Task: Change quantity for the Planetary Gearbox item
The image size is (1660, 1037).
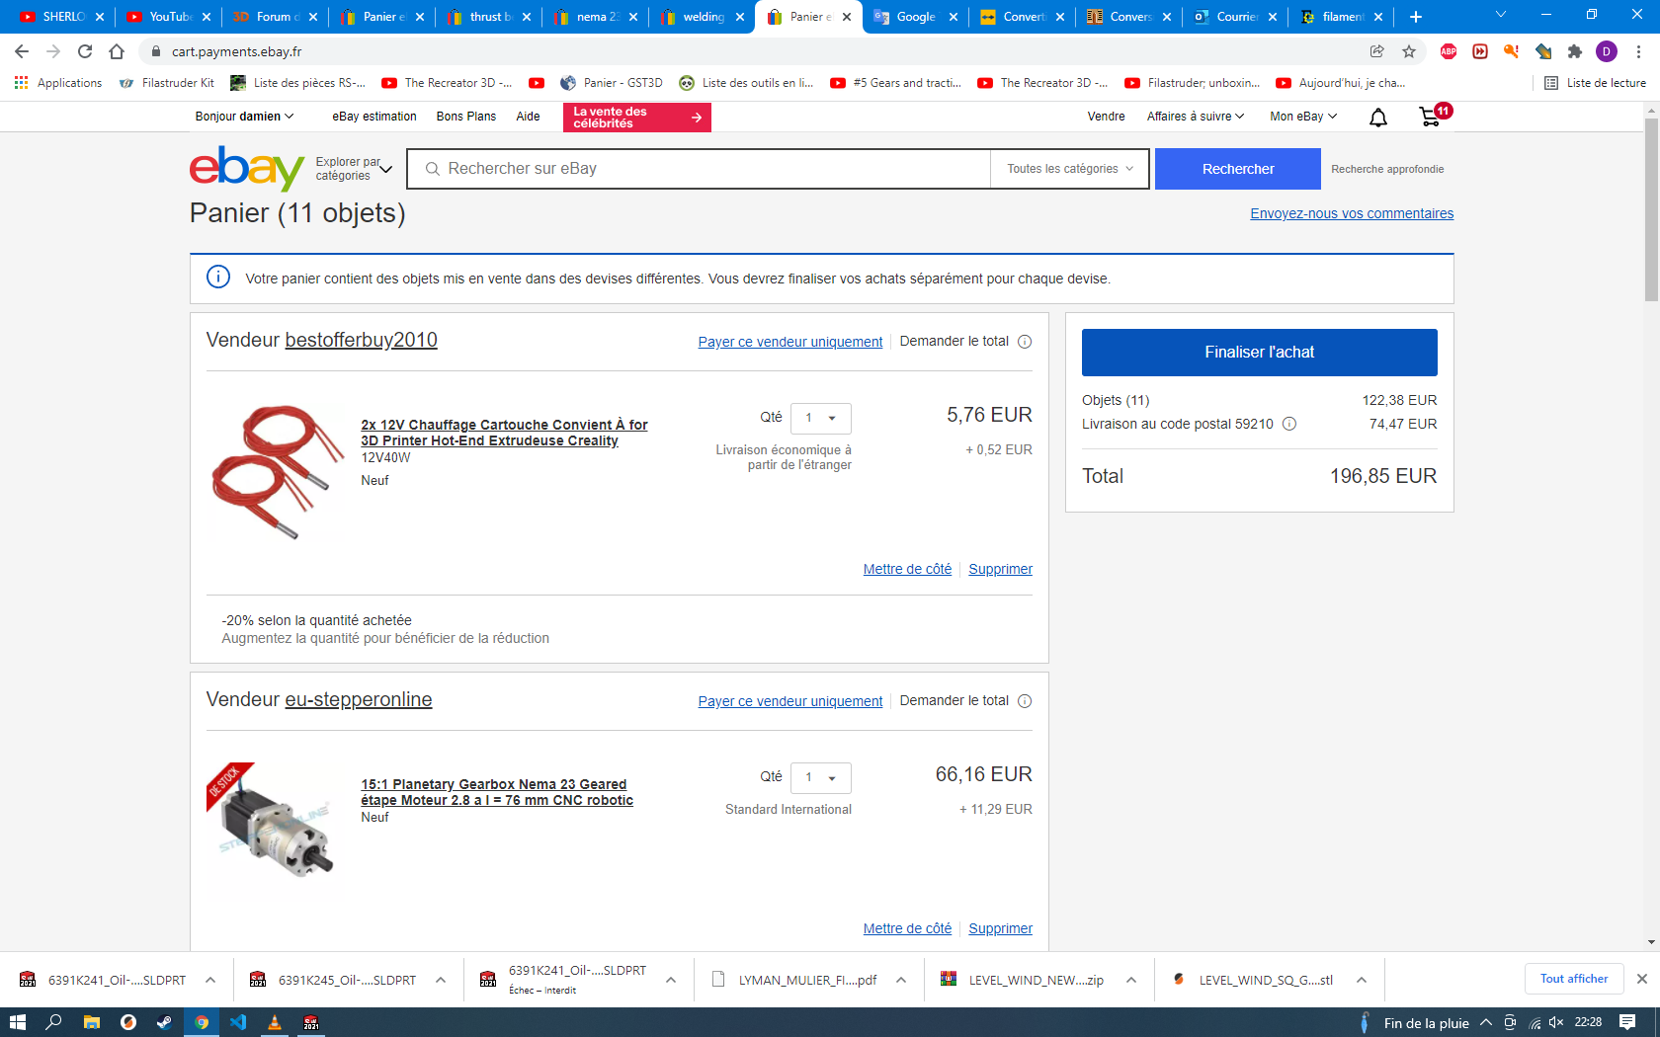Action: (820, 777)
